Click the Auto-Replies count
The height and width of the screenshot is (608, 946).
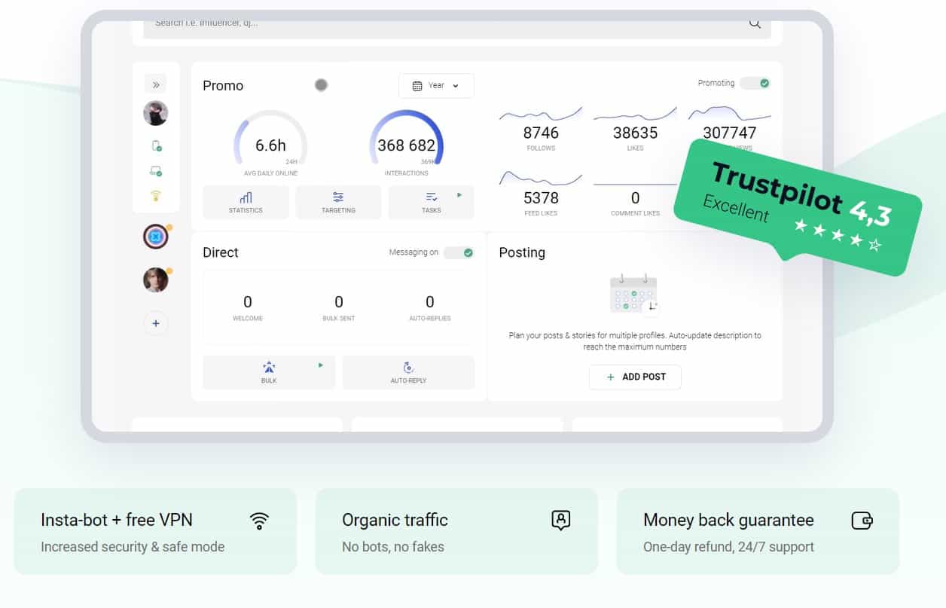tap(430, 307)
